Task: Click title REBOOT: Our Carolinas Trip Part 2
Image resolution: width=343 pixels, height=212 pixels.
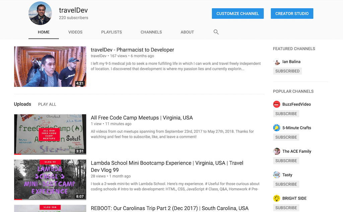Action: (169, 208)
